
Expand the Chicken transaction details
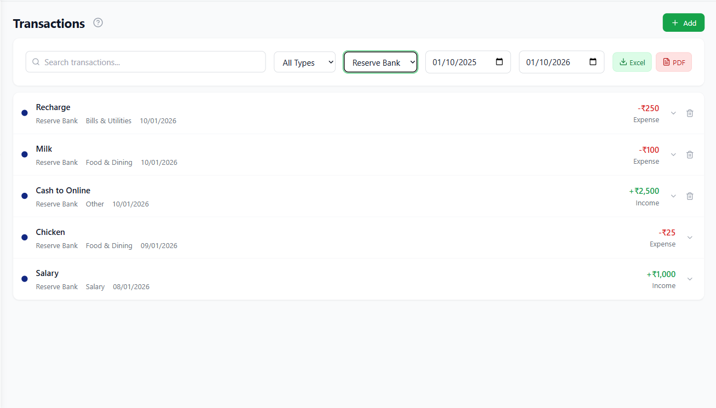coord(690,237)
